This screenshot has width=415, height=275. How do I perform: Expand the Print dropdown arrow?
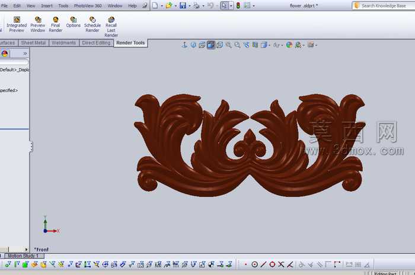[203, 6]
